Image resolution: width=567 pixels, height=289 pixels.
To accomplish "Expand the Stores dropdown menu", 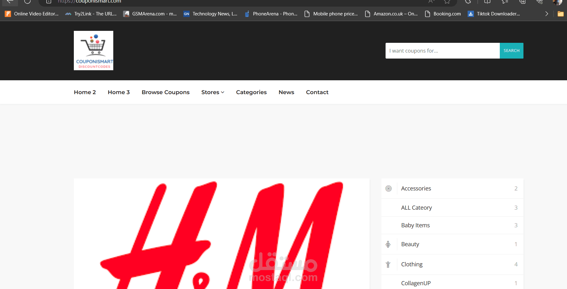I will tap(213, 92).
